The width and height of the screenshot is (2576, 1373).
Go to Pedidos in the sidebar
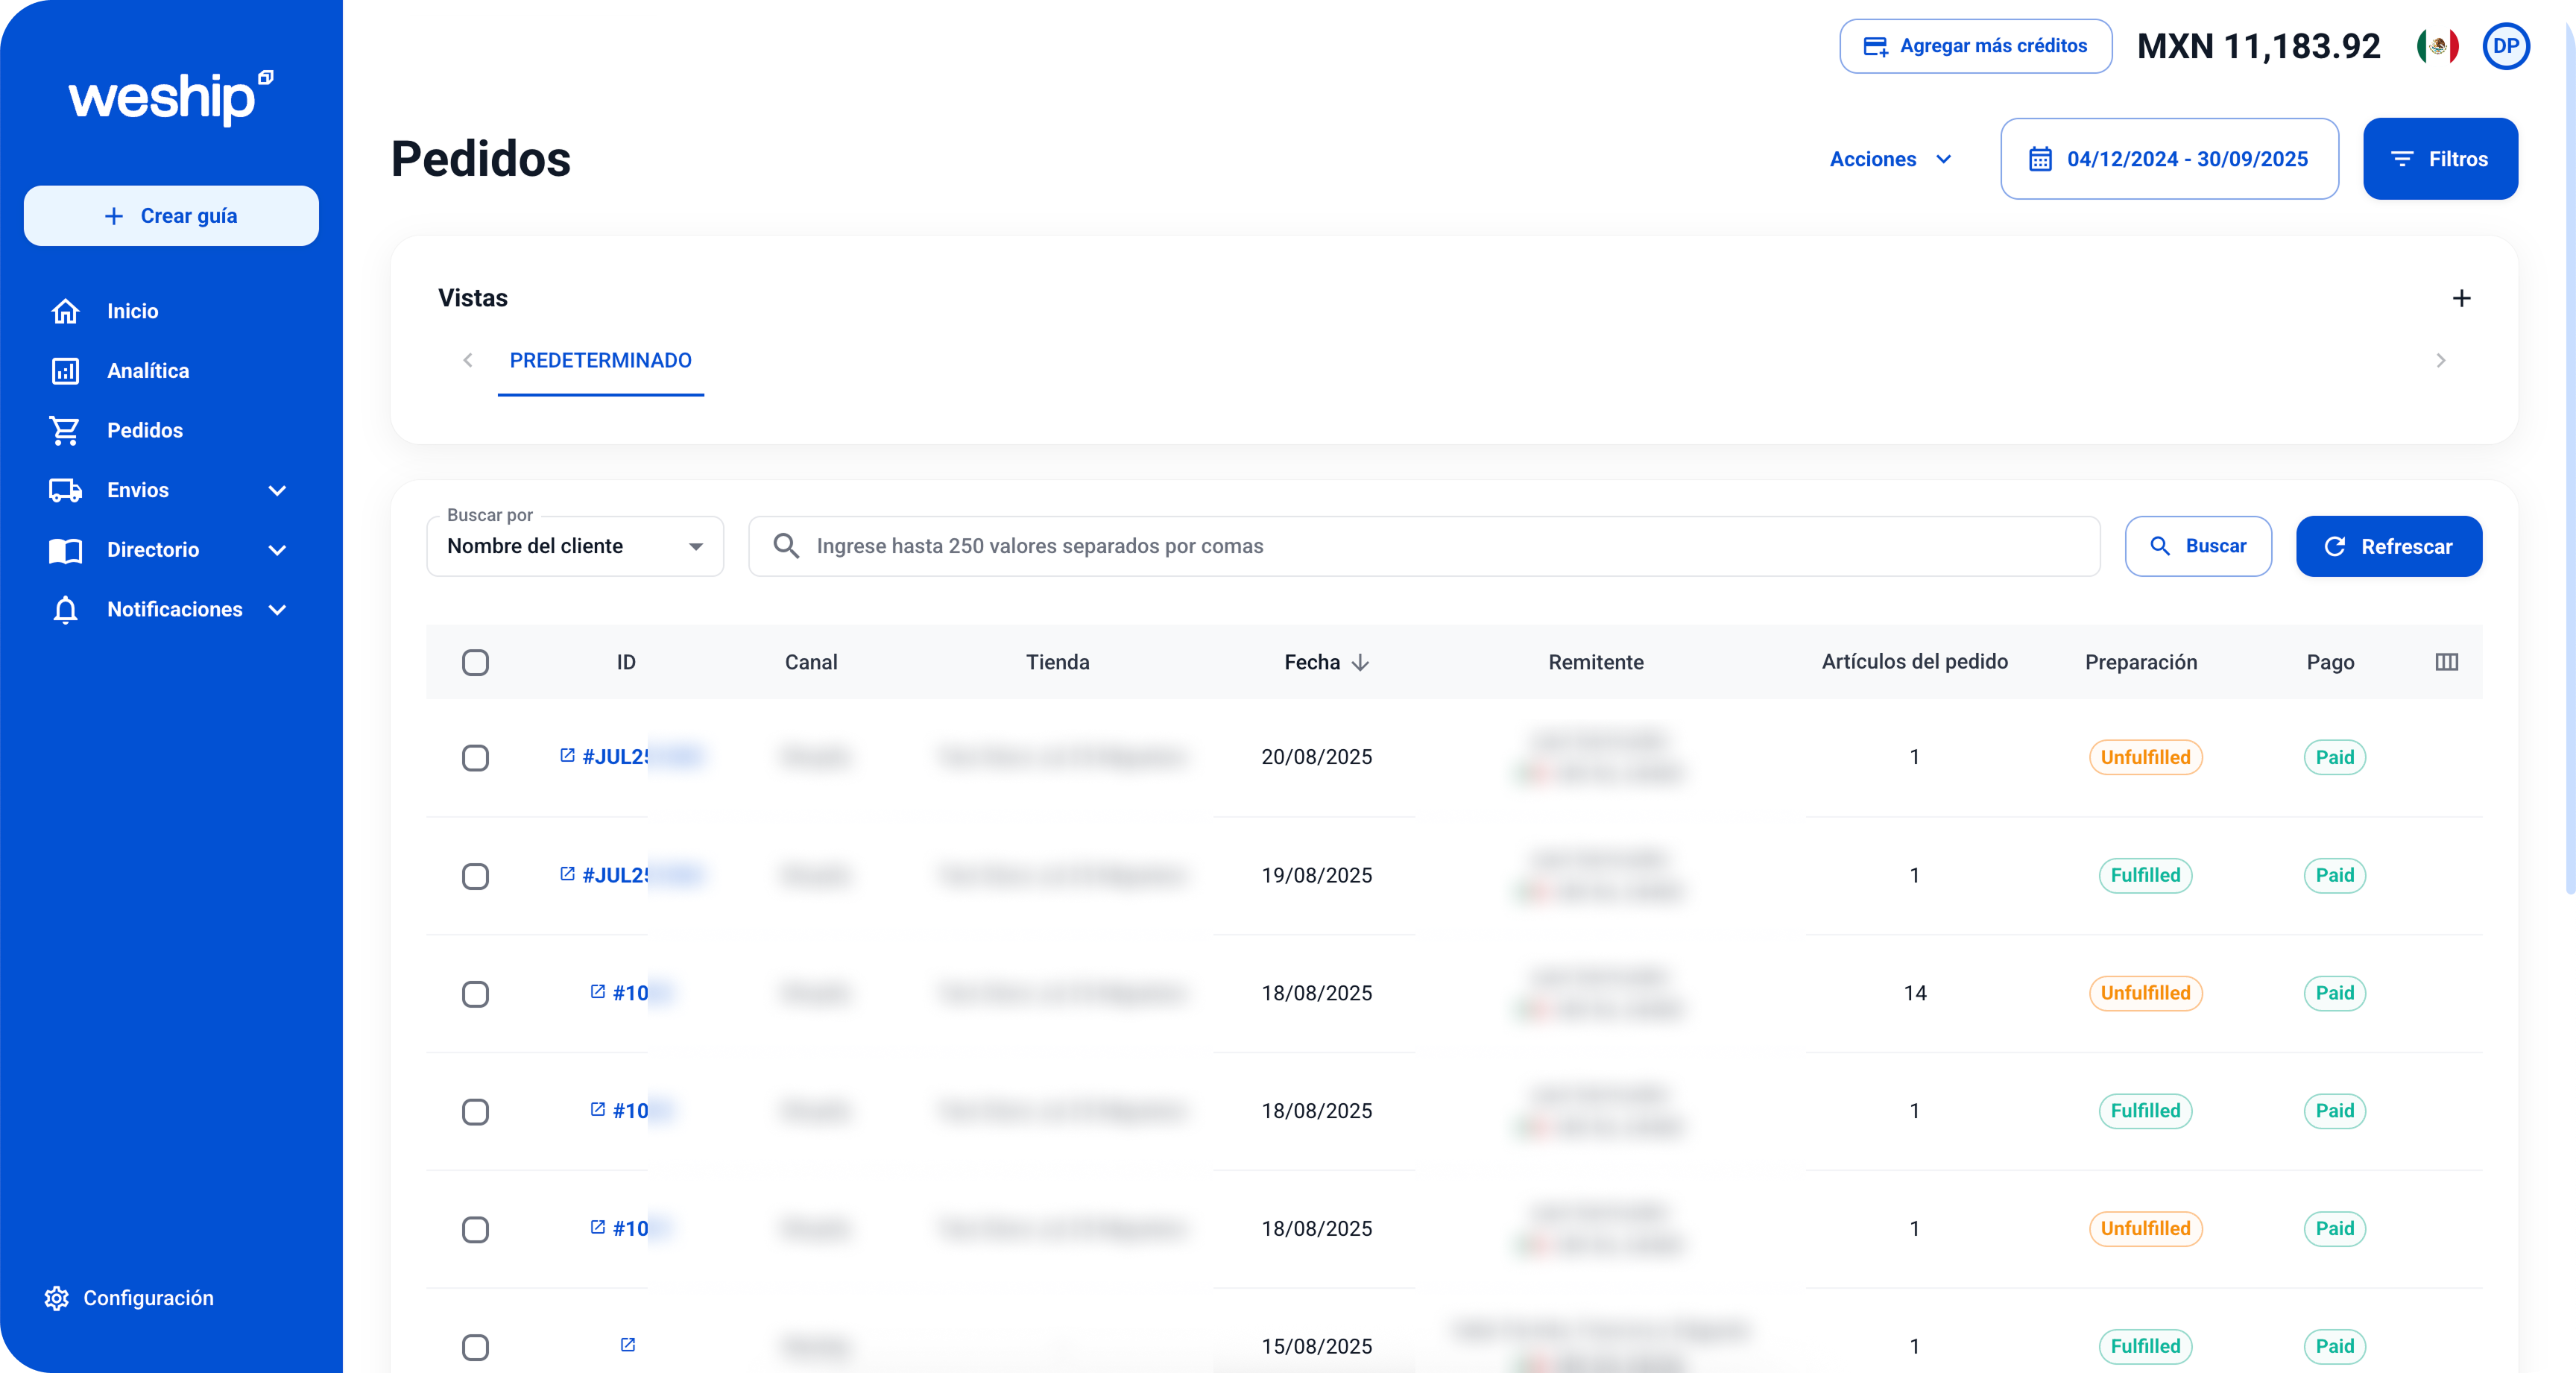click(145, 430)
